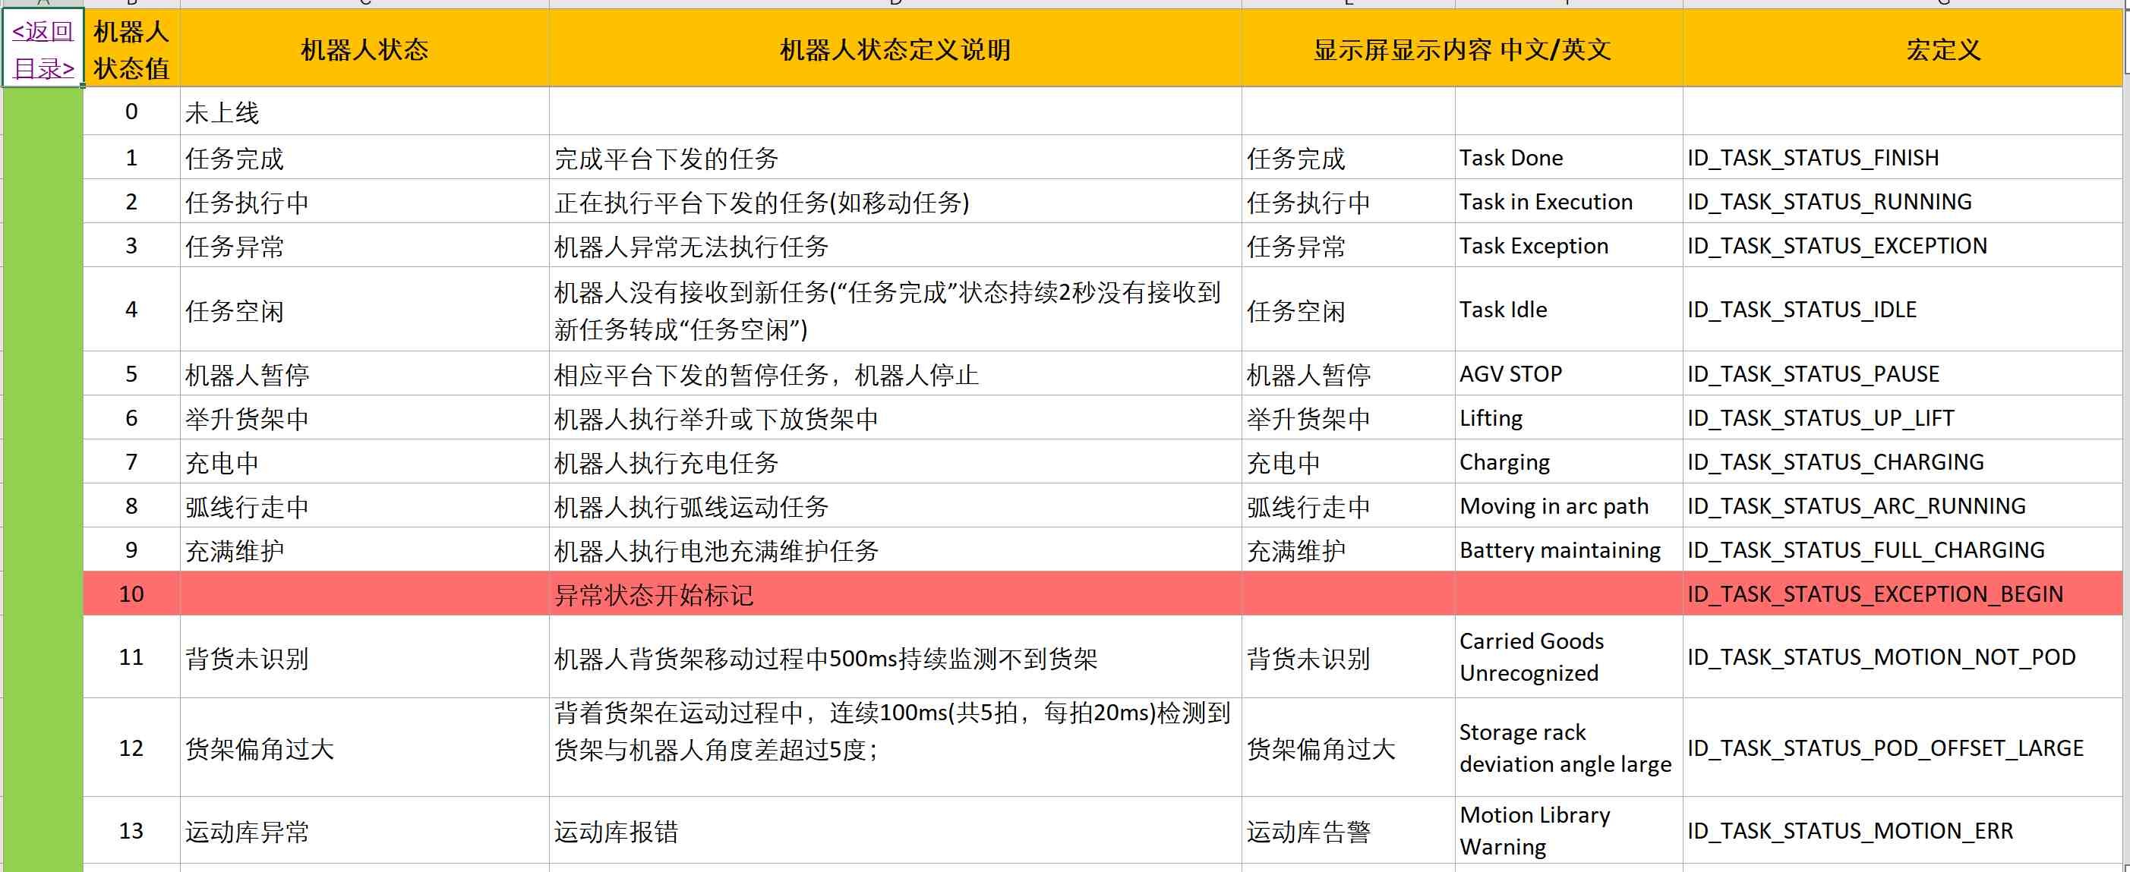
Task: Select the 宏定义 header cell
Action: coord(1942,49)
